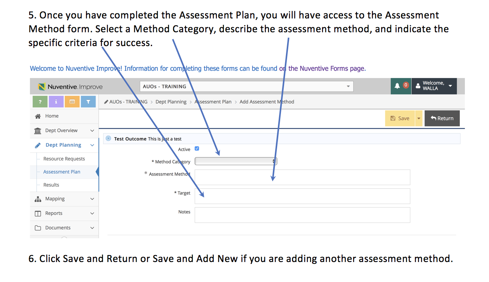
Task: Select Resource Requests in the sidebar
Action: coord(64,159)
